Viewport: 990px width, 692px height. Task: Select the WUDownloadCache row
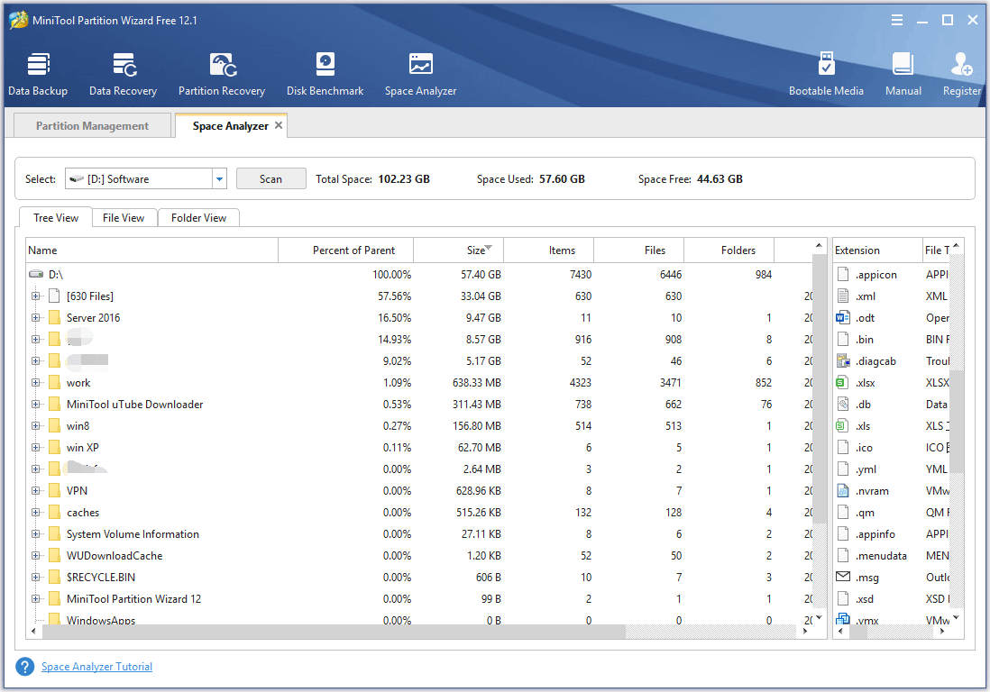[418, 555]
